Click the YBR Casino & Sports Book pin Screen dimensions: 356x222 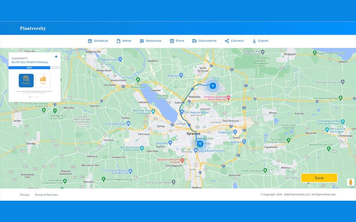click(x=327, y=130)
